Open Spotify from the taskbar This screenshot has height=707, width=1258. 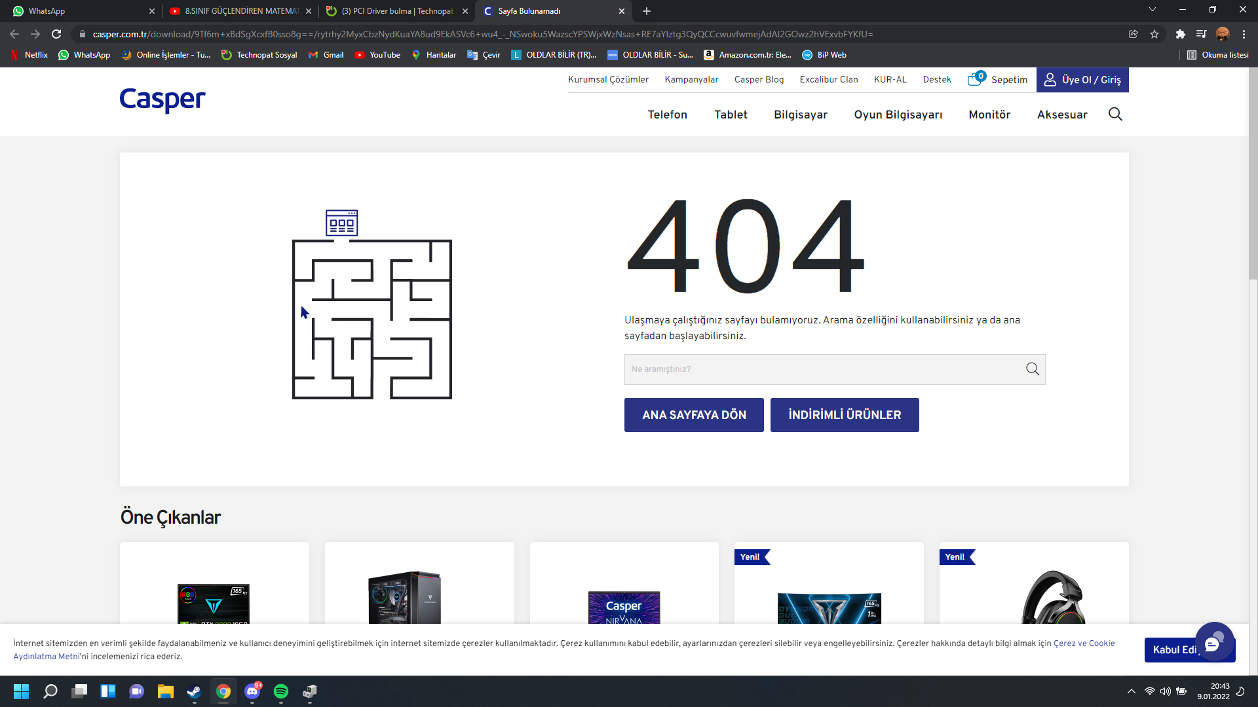click(x=281, y=691)
